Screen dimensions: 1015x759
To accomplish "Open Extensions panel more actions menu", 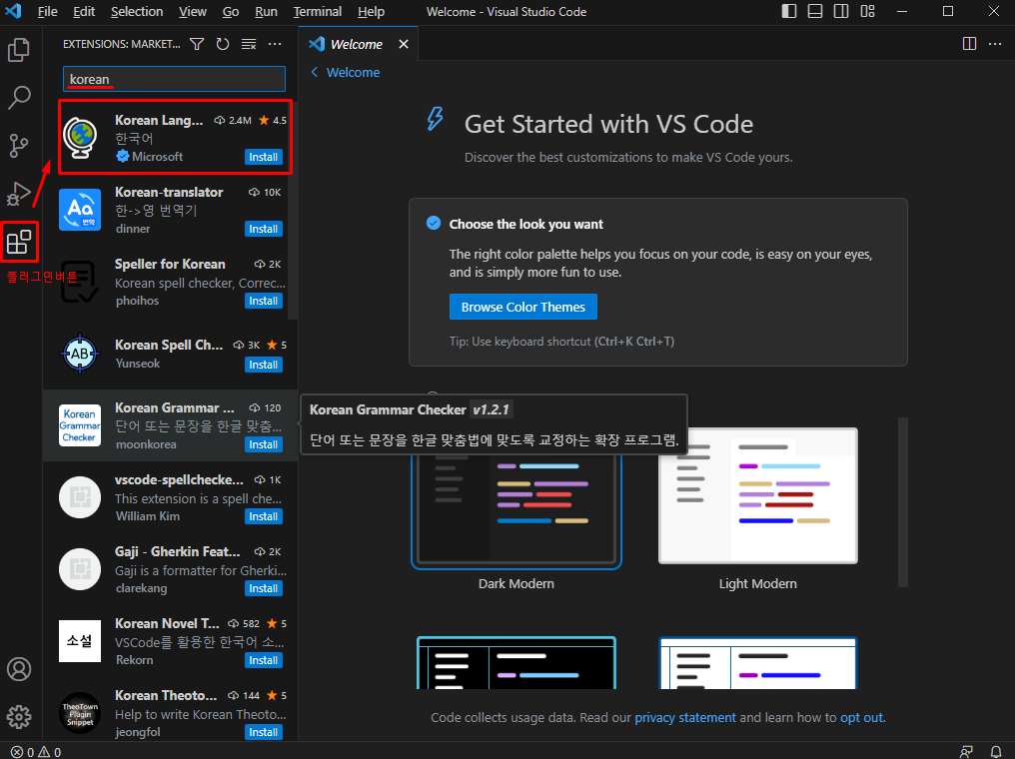I will (x=275, y=44).
